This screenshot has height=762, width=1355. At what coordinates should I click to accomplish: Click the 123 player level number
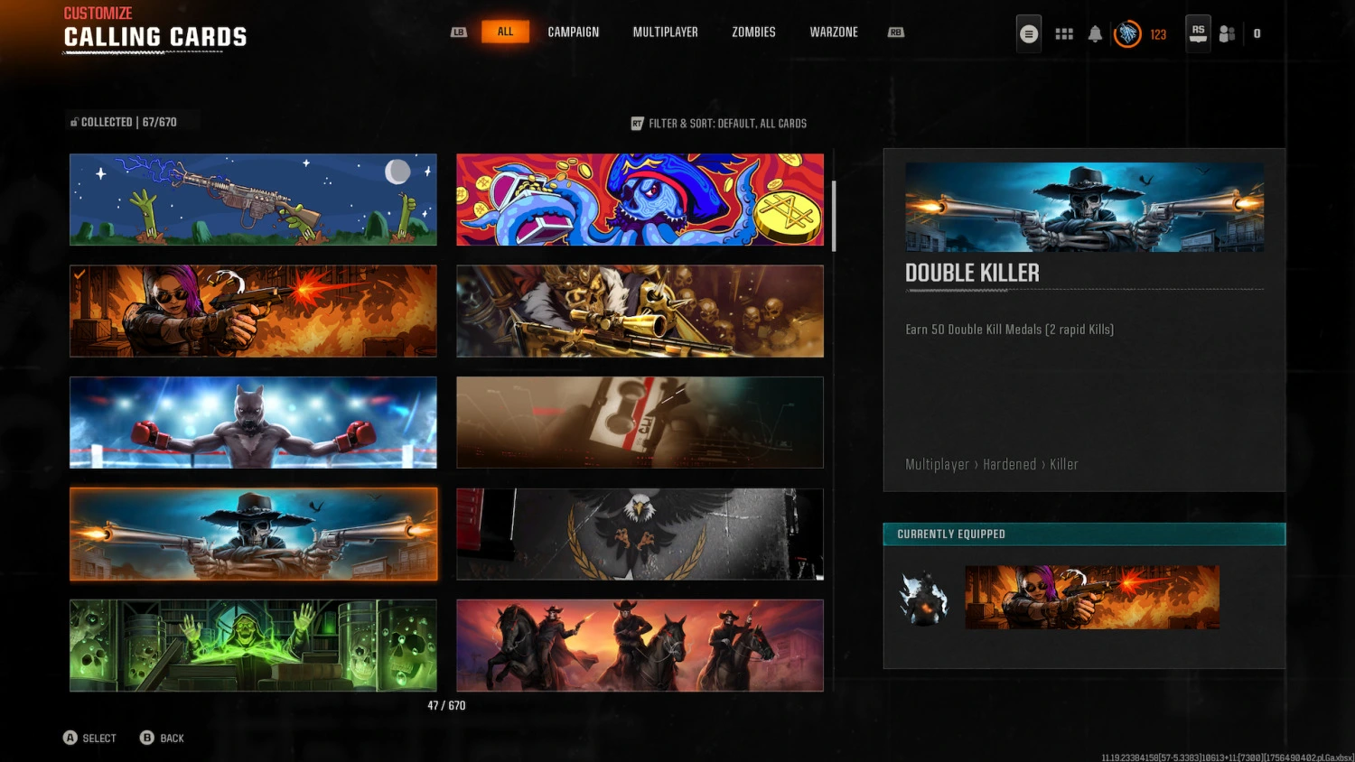point(1158,34)
